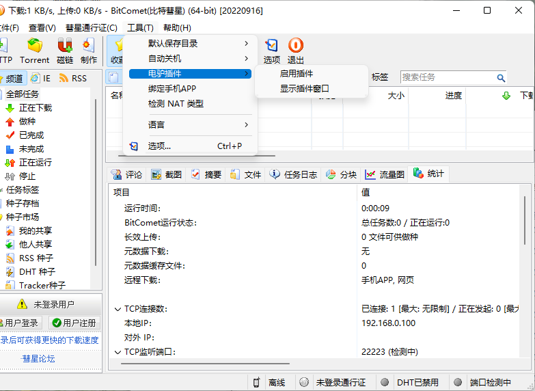Image resolution: width=535 pixels, height=391 pixels.
Task: Open 他人共享 in the sidebar
Action: pos(29,245)
